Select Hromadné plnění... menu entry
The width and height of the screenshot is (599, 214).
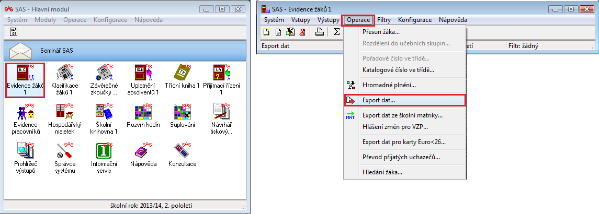coord(405,85)
